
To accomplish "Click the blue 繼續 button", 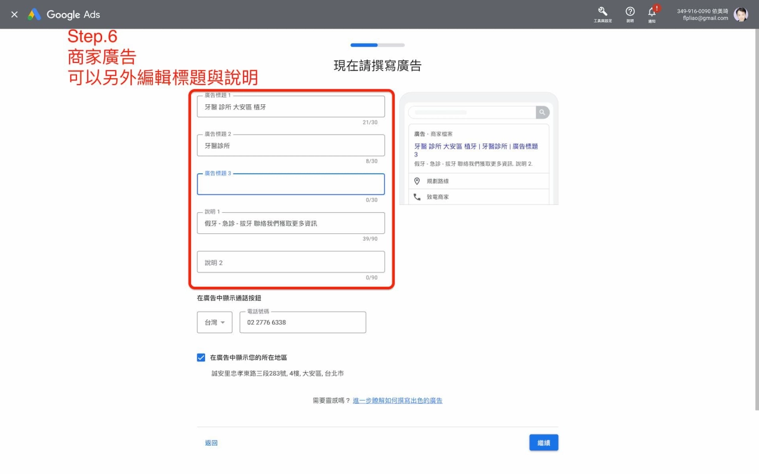I will coord(544,443).
